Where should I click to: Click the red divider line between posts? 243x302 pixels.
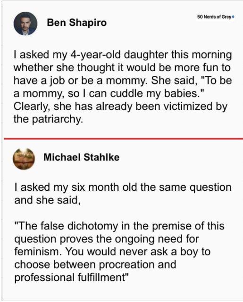coord(124,139)
